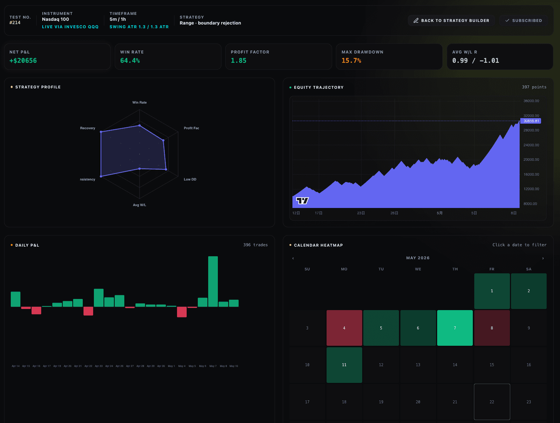Image resolution: width=560 pixels, height=423 pixels.
Task: Click the Recovery radar axis label
Action: point(88,128)
